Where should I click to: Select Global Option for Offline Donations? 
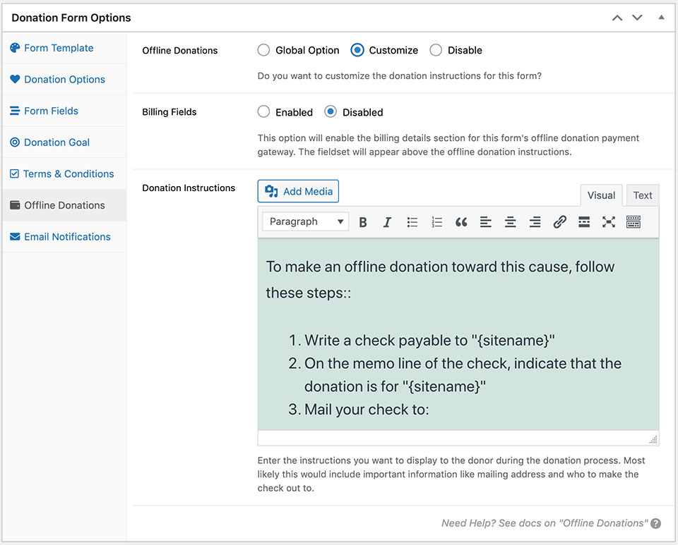(x=263, y=50)
